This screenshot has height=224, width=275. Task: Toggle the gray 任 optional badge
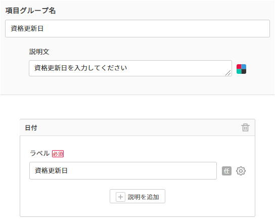[226, 171]
